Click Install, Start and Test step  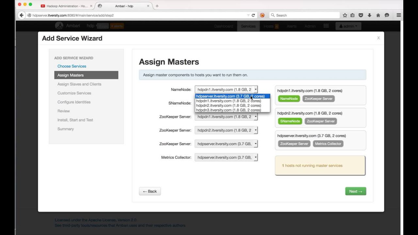pyautogui.click(x=75, y=120)
